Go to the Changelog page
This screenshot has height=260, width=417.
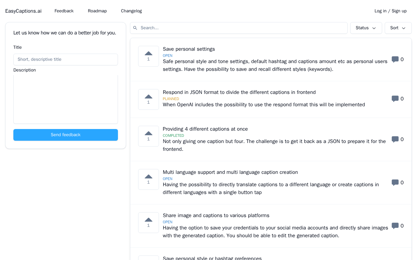tap(131, 11)
